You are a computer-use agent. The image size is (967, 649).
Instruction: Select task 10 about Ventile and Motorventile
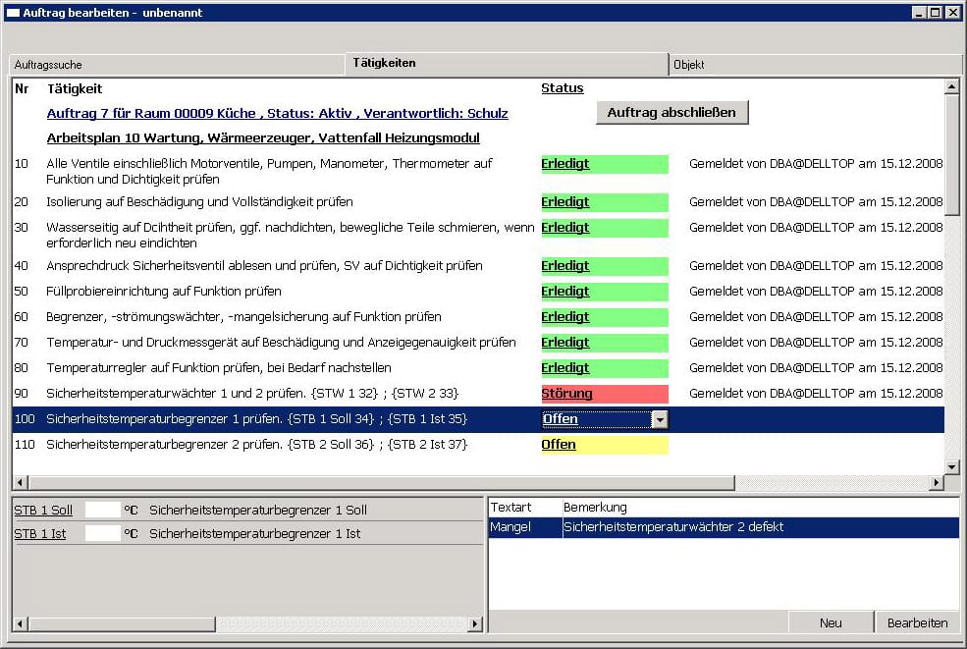pos(269,172)
